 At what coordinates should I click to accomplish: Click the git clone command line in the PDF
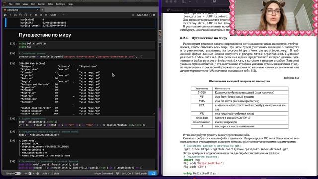tap(236, 149)
